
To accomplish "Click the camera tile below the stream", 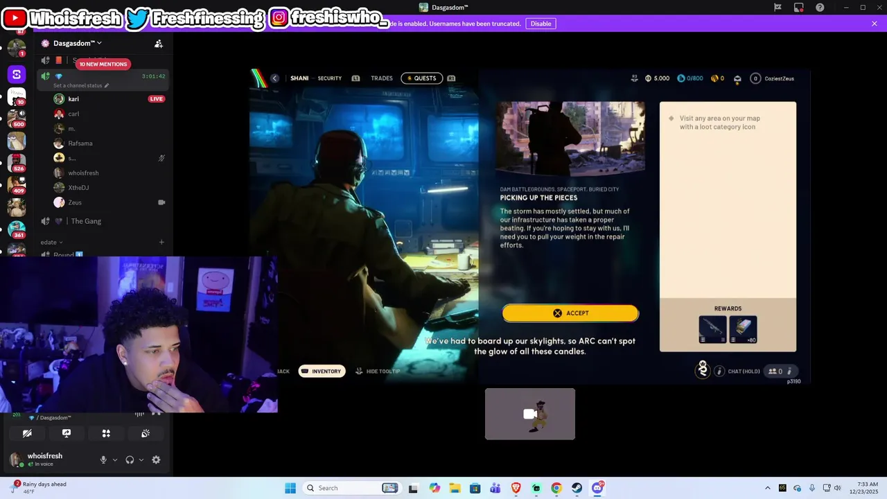I will pos(530,414).
